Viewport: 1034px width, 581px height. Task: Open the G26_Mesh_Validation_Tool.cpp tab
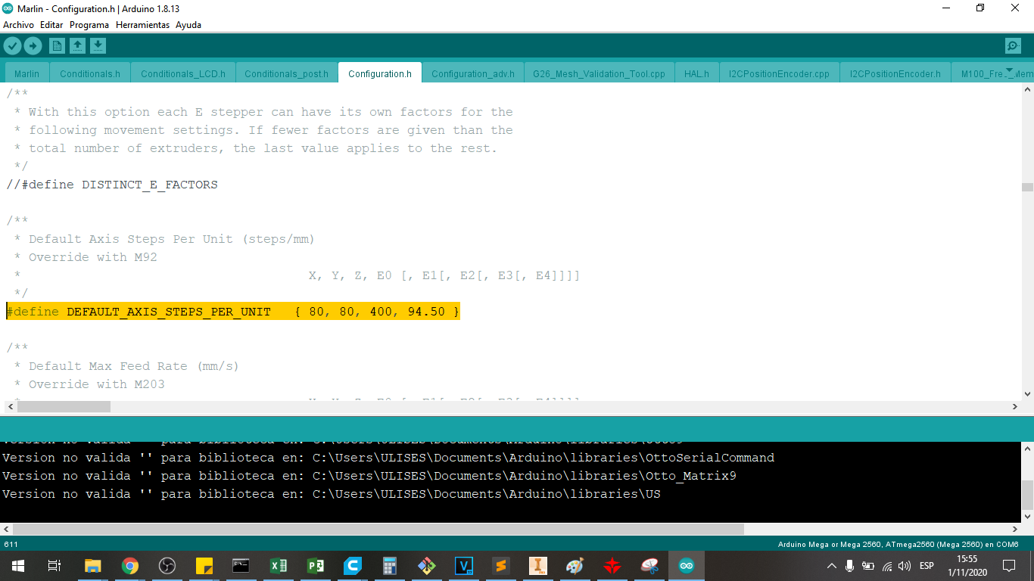click(599, 73)
